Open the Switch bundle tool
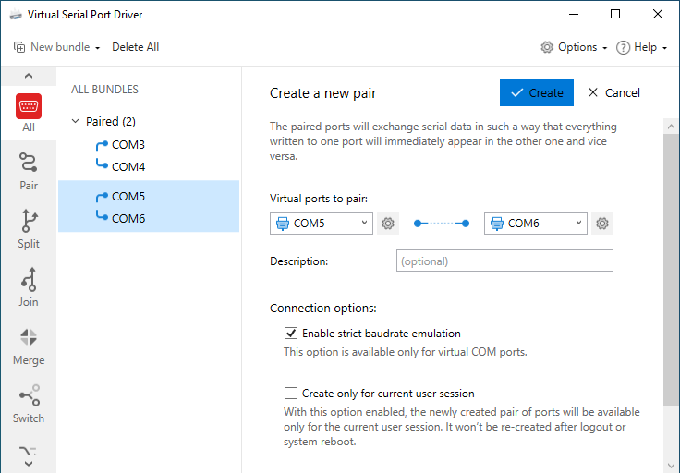The width and height of the screenshot is (680, 473). (x=29, y=404)
